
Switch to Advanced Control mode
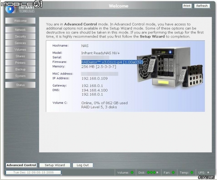pyautogui.click(x=21, y=165)
